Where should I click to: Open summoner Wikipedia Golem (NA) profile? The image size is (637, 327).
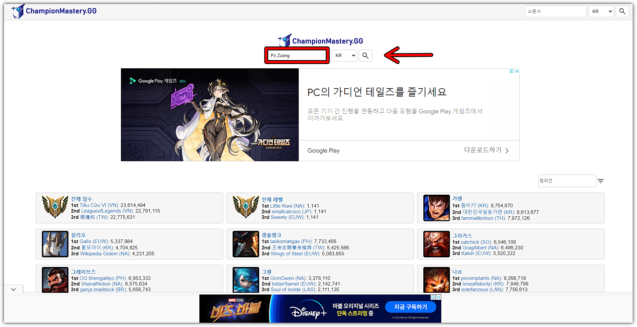105,254
